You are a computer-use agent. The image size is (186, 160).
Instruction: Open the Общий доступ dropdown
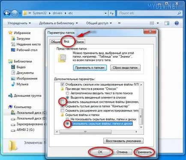point(99,23)
